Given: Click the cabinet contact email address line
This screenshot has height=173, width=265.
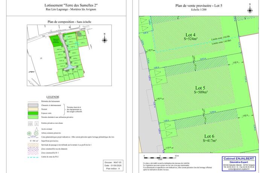Looking at the screenshot, I should [x=239, y=169].
